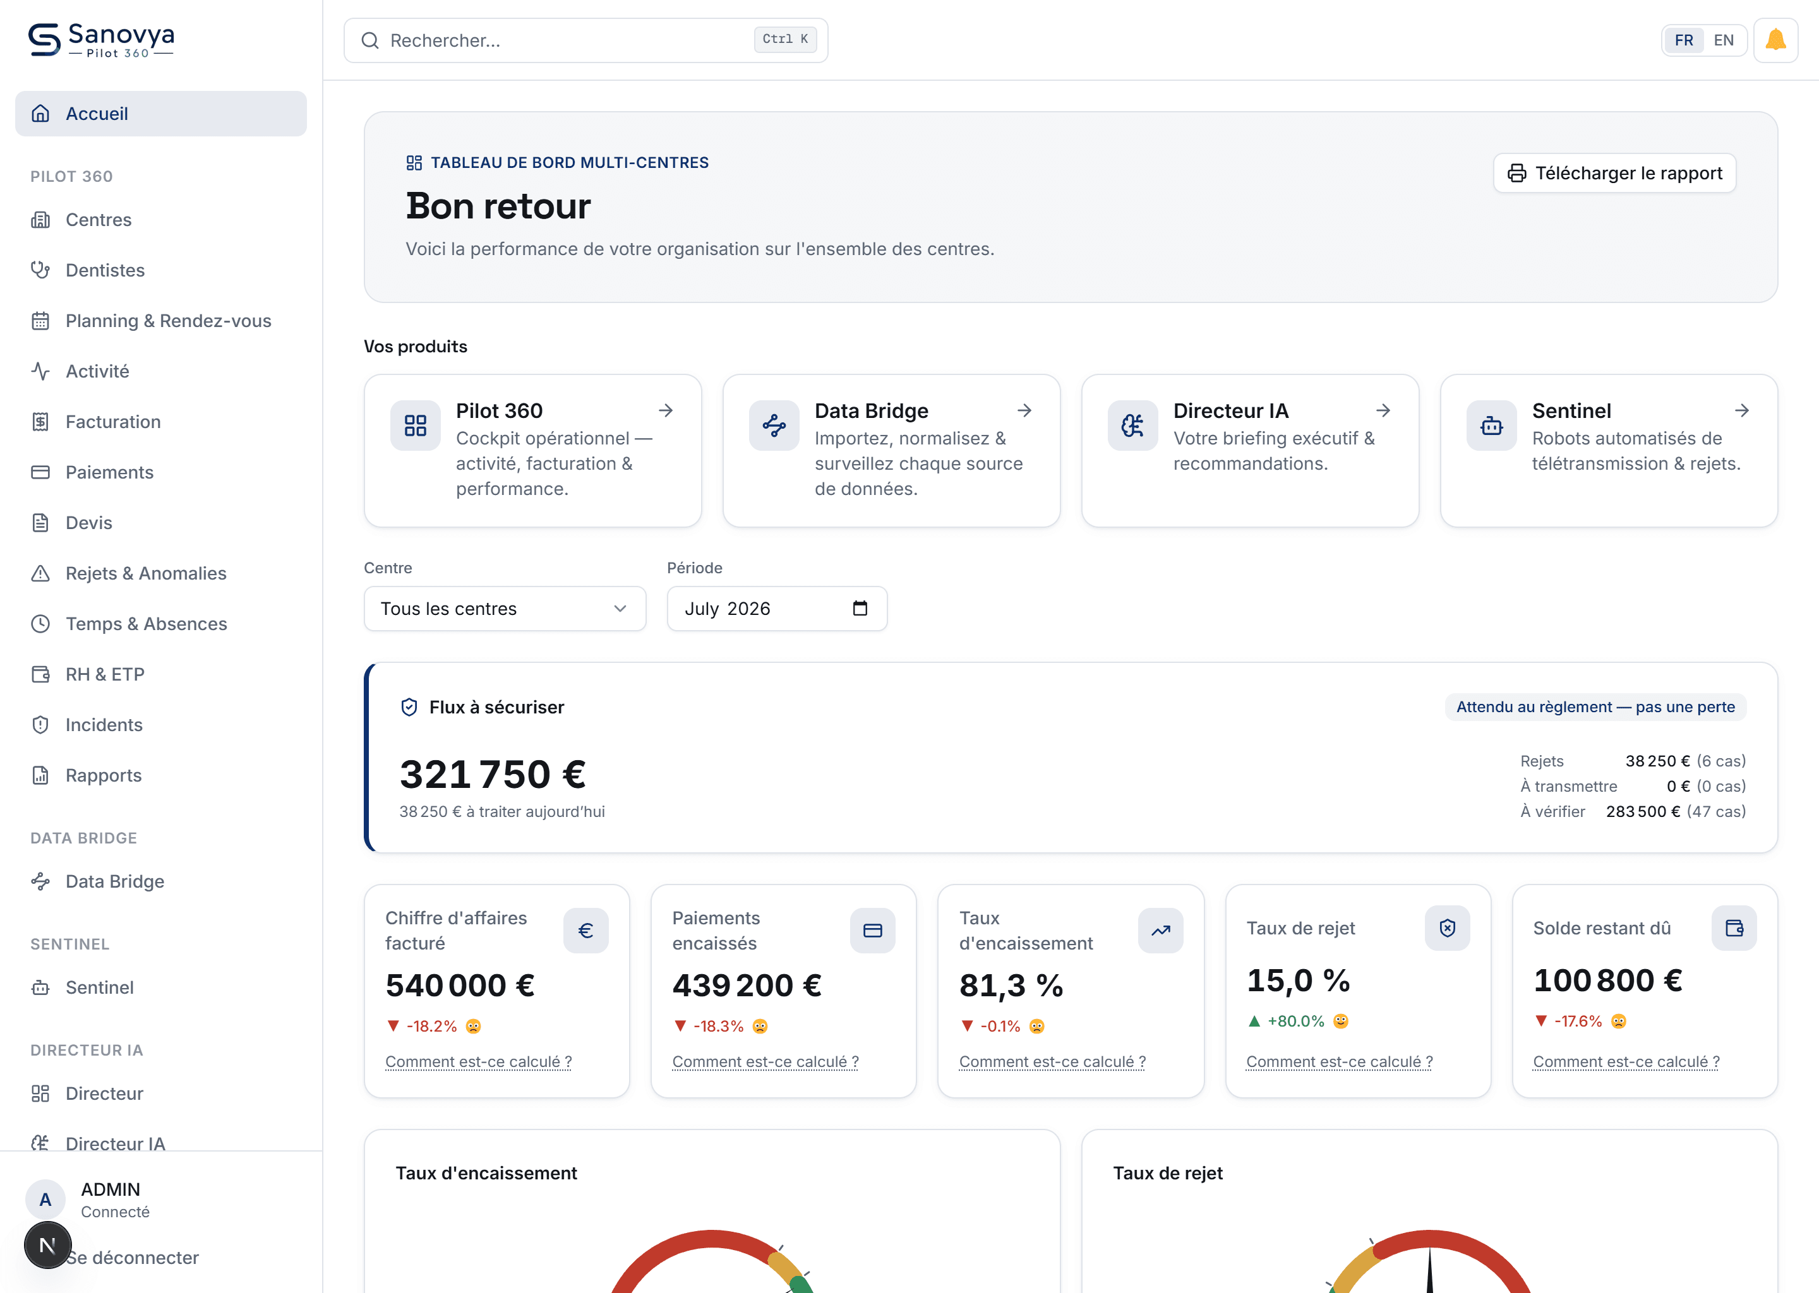This screenshot has width=1819, height=1293.
Task: Click the Directeur IA brain icon
Action: [x=1132, y=425]
